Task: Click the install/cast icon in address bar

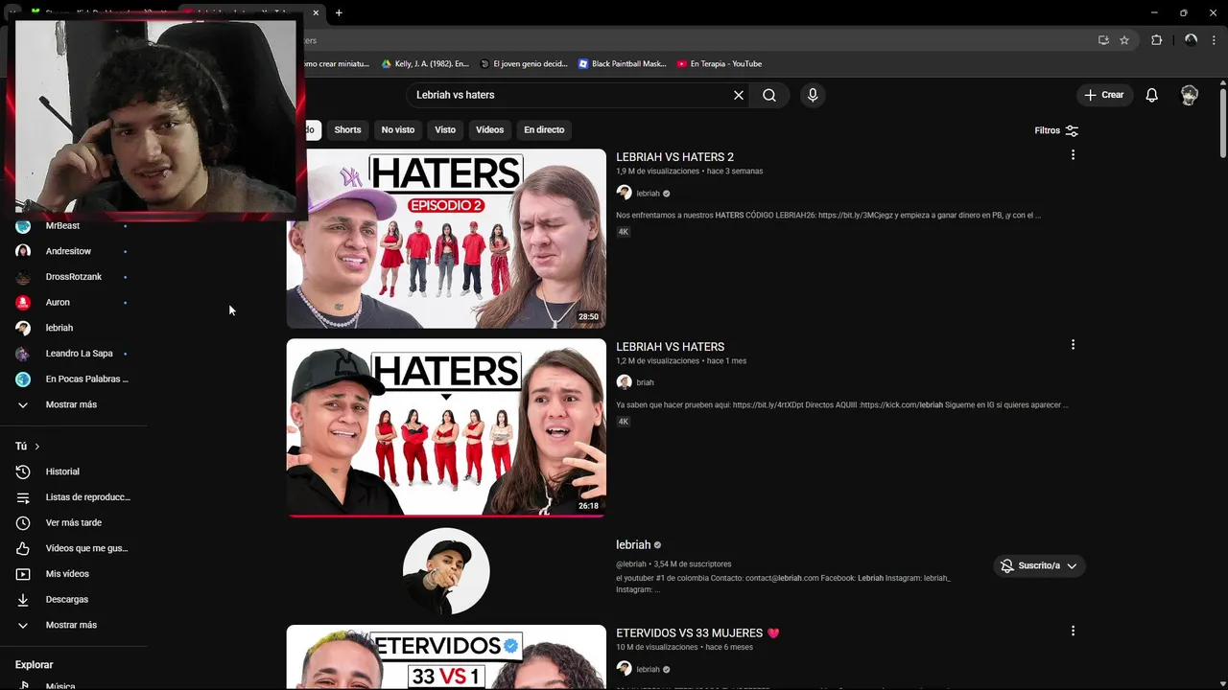Action: (1103, 40)
